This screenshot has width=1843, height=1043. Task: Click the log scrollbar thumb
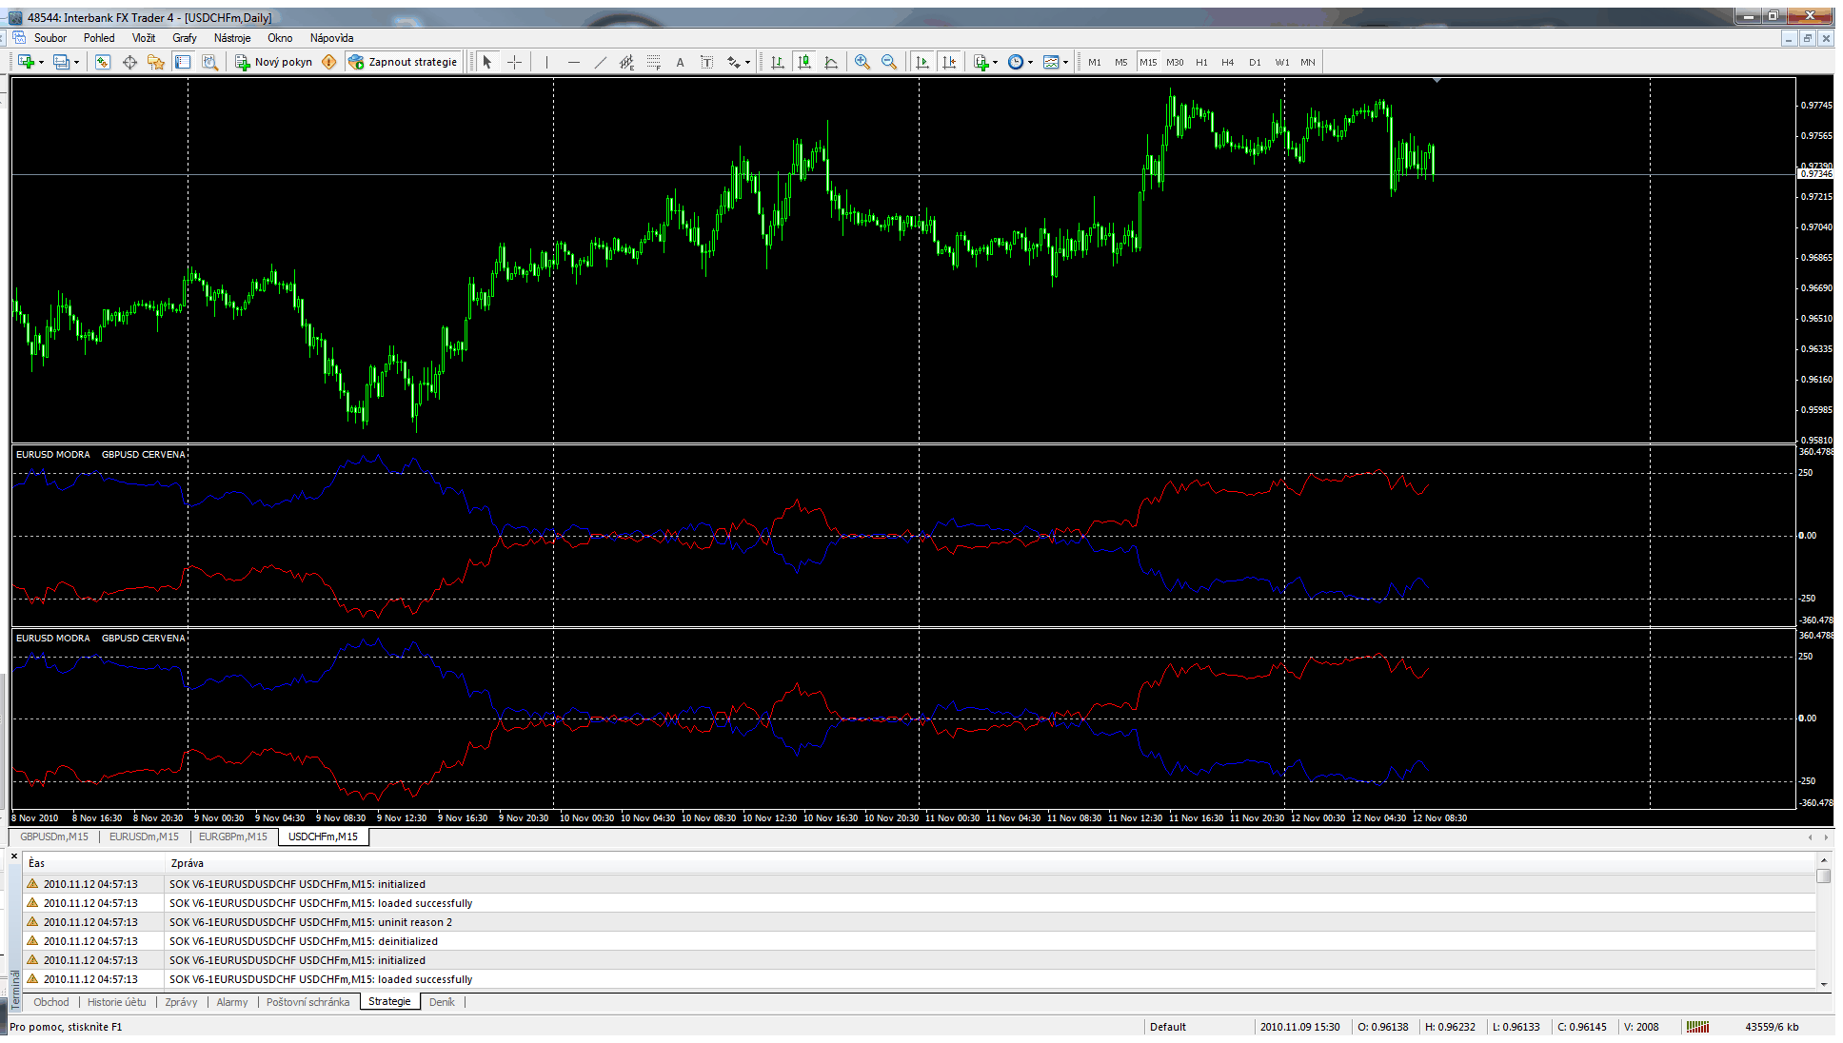(x=1824, y=876)
